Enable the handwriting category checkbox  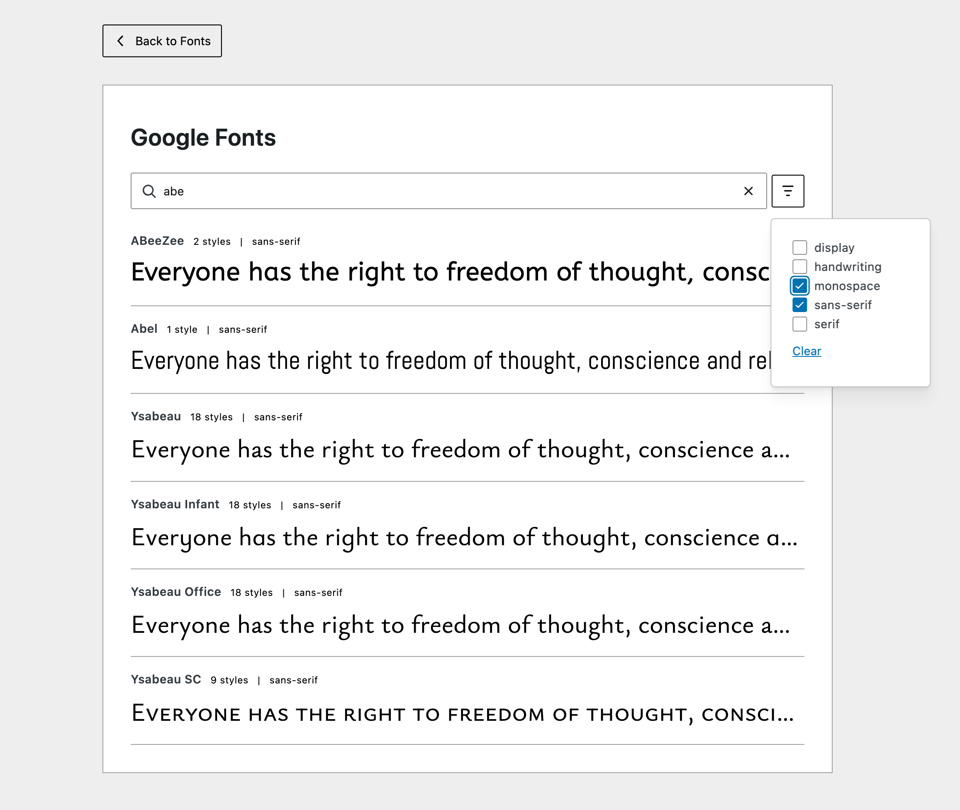800,267
